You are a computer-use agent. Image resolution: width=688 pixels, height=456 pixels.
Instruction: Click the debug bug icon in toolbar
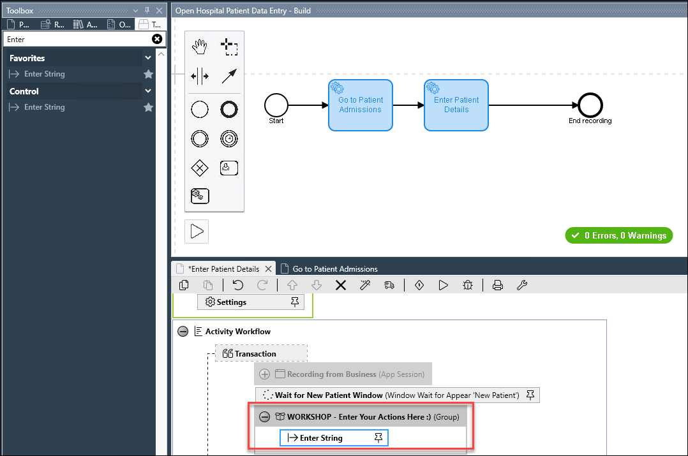(468, 285)
